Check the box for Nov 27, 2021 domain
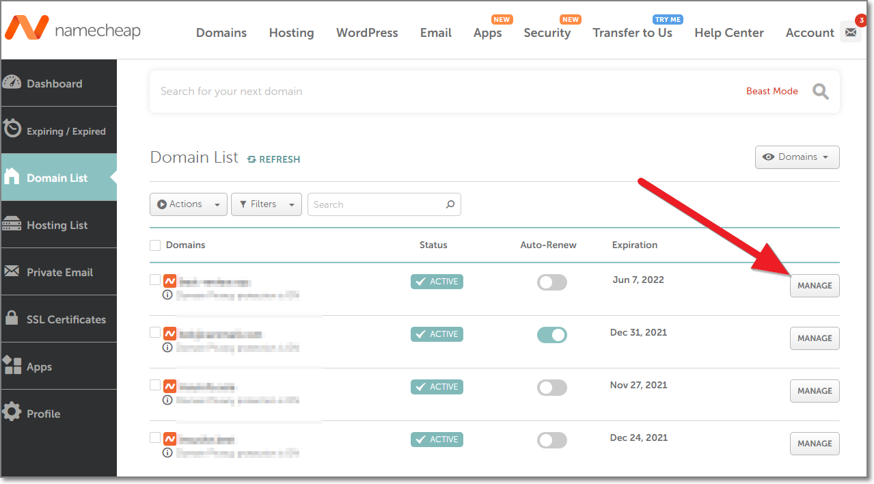Screen dimensions: 874x484 click(155, 385)
